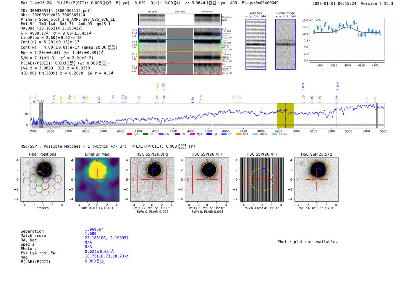Click the s/b: 10.83 +/- 0.121 caption
414x282 pixels.
pos(97,208)
